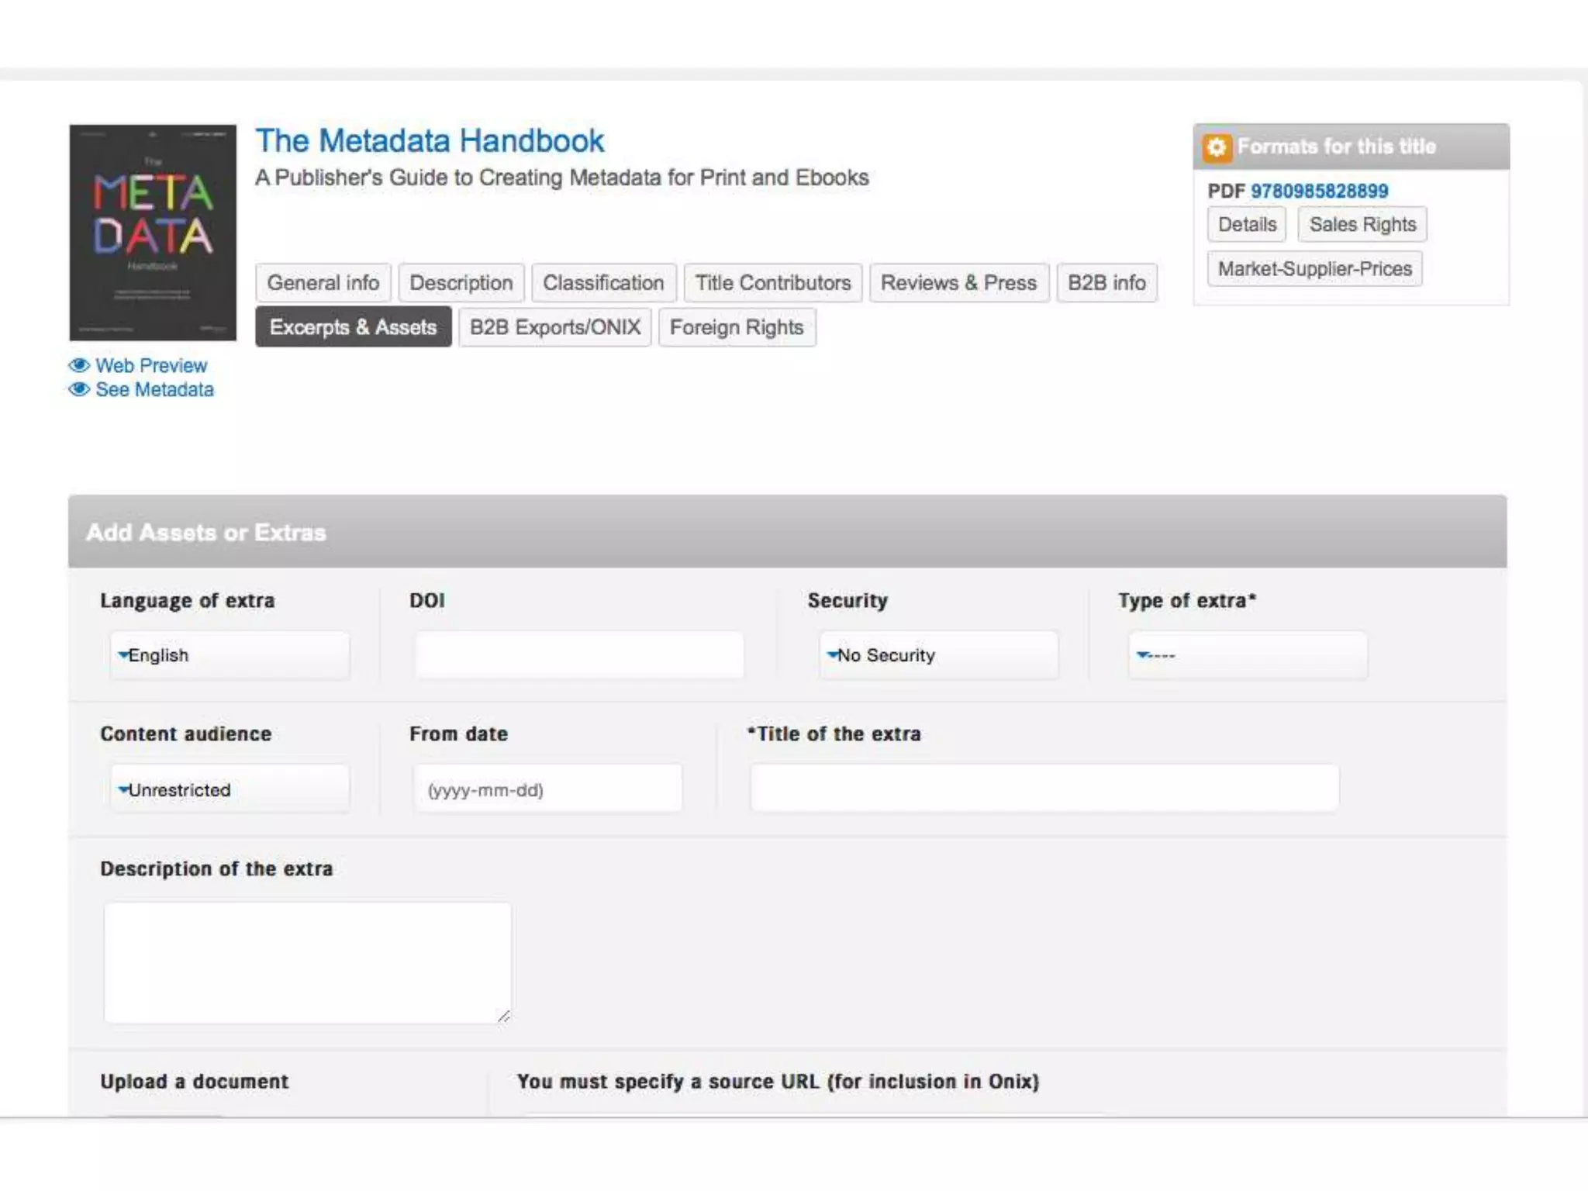
Task: Expand the Security dropdown showing No Security
Action: 938,655
